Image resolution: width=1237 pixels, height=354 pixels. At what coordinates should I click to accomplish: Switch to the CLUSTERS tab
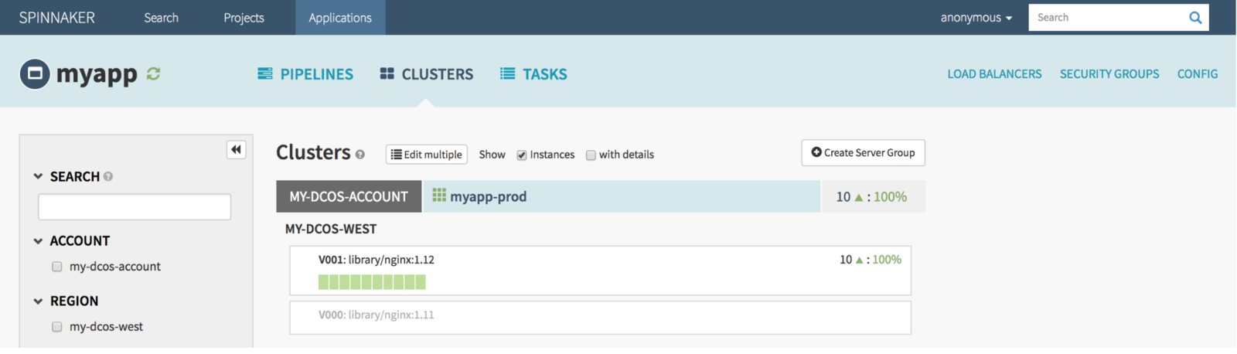point(427,74)
